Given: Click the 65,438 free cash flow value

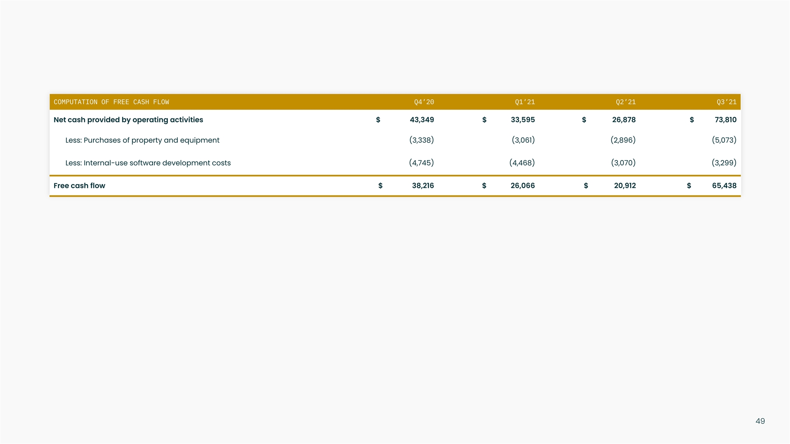Looking at the screenshot, I should pos(724,185).
